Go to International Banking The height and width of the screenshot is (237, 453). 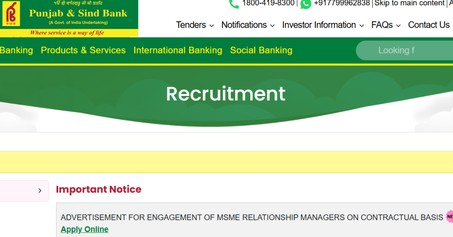(178, 50)
